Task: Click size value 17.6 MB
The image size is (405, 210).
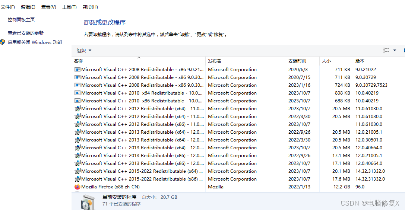Action: 341,179
